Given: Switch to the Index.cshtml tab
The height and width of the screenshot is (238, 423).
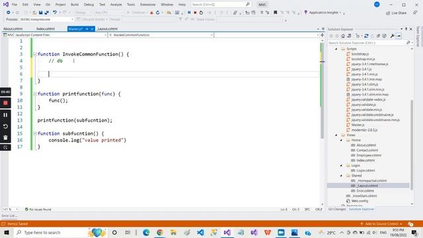Looking at the screenshot, I should point(46,29).
